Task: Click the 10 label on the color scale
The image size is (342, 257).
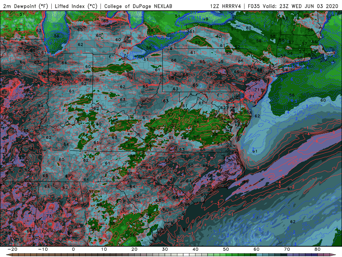Action: [x=104, y=249]
